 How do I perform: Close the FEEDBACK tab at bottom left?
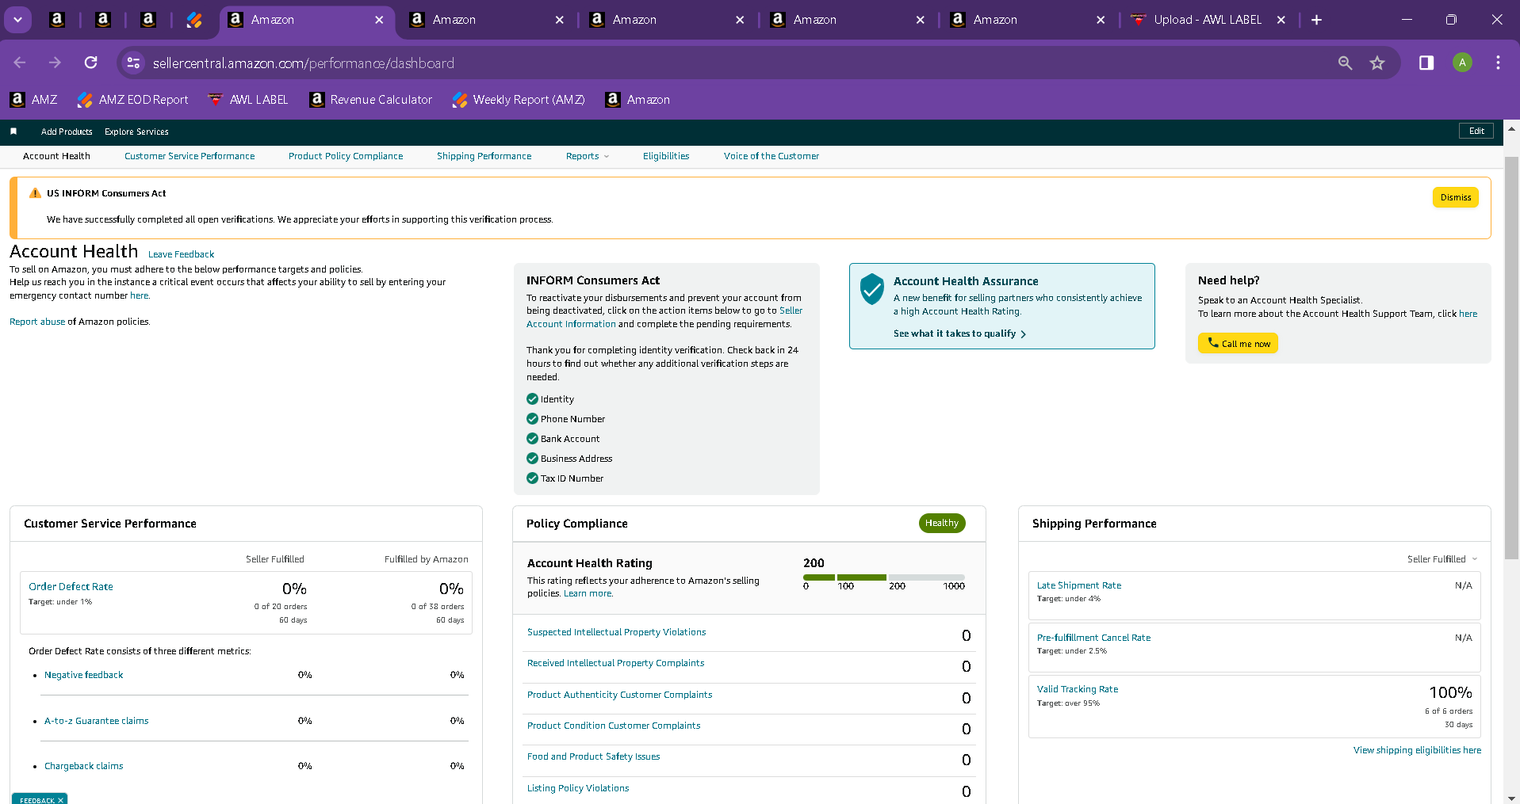tap(60, 800)
